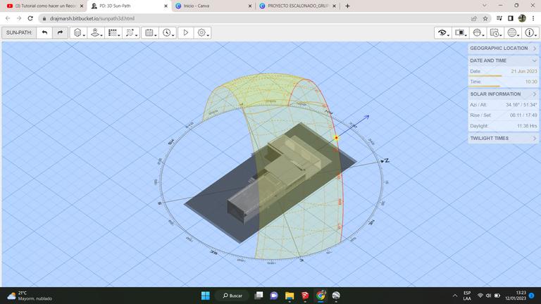The height and width of the screenshot is (304, 541).
Task: Click the undo arrow in the toolbar
Action: tap(45, 32)
